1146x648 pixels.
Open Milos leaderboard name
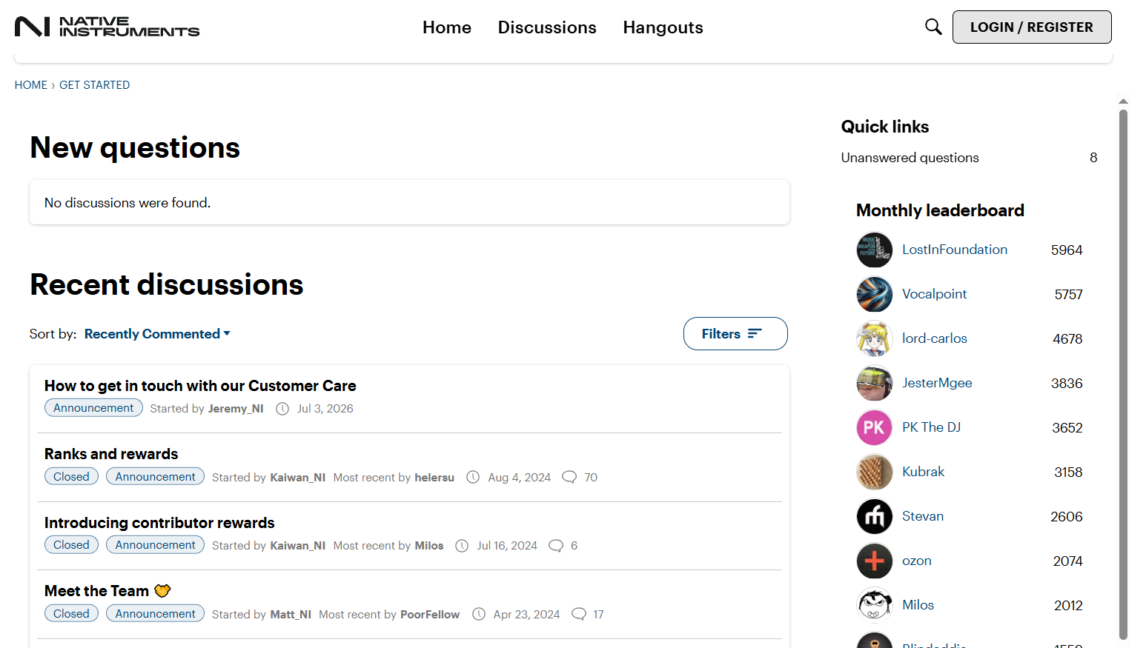click(918, 605)
